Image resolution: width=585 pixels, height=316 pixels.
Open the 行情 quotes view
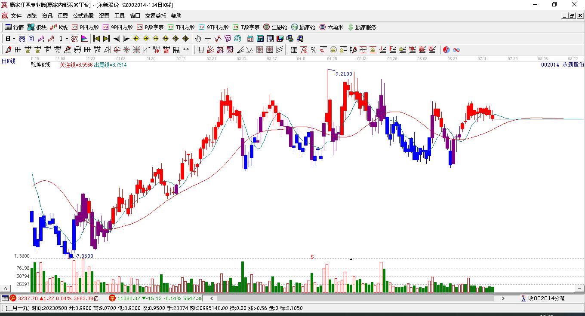pyautogui.click(x=14, y=27)
